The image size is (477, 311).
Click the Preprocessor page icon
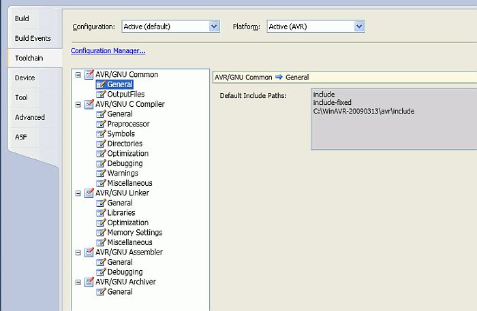pyautogui.click(x=101, y=125)
